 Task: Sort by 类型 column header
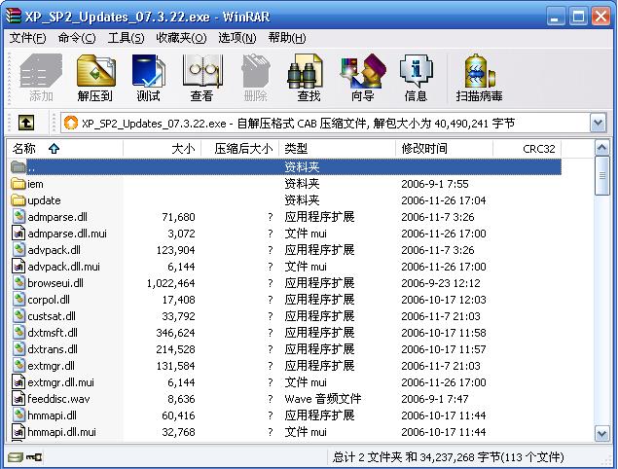[x=337, y=149]
